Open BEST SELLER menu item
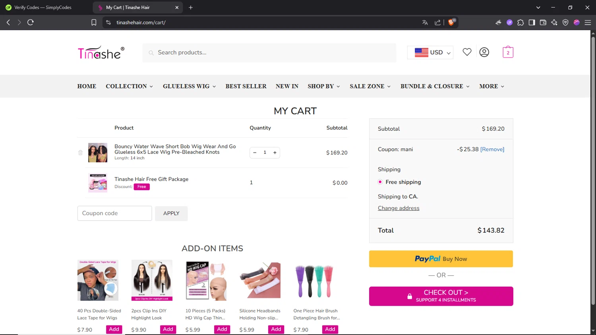Viewport: 596px width, 335px height. point(246,86)
